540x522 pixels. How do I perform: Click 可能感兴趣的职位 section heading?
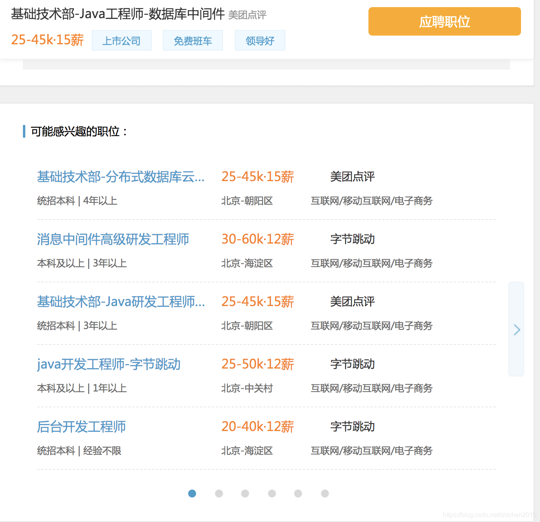pyautogui.click(x=79, y=131)
